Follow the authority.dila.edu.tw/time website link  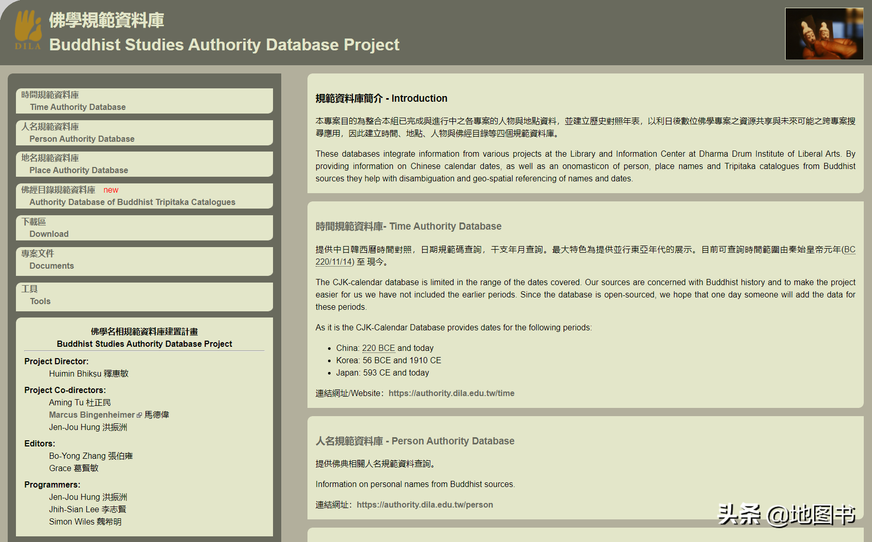(451, 393)
